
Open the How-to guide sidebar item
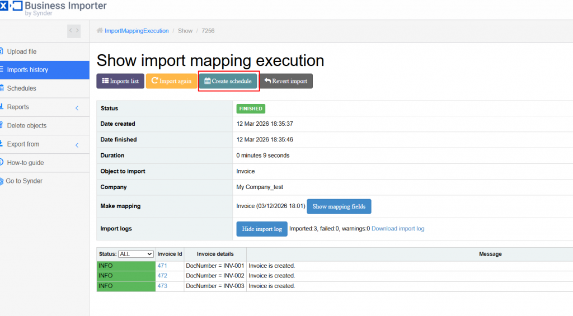pos(25,163)
